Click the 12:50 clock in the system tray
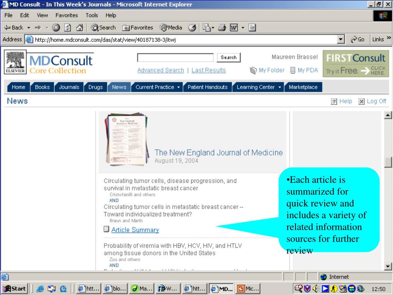This screenshot has width=393, height=295. tap(378, 289)
